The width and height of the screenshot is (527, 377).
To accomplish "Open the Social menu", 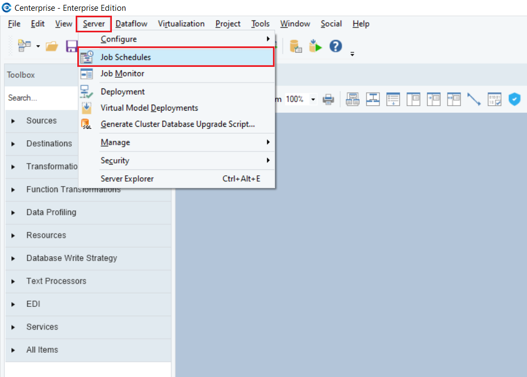I will (x=331, y=24).
